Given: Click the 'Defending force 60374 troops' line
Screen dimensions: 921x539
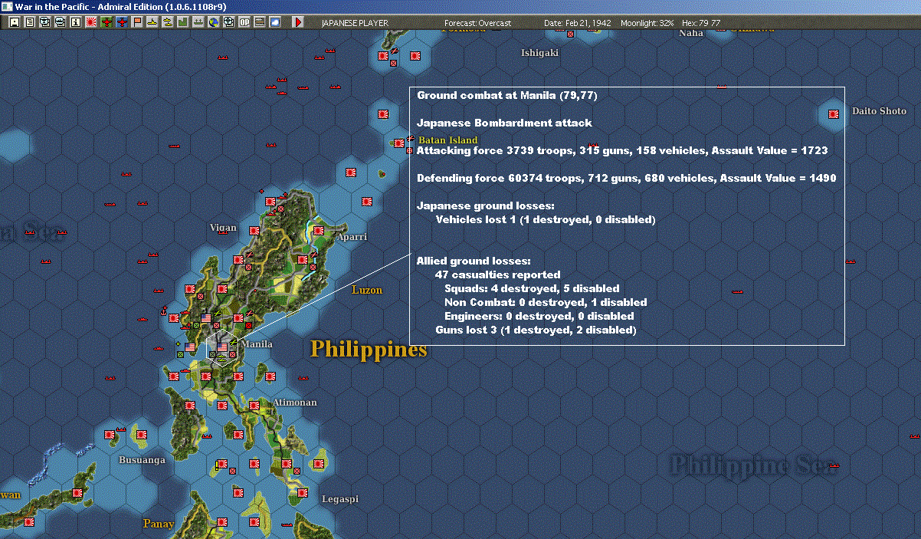Looking at the screenshot, I should coord(626,178).
